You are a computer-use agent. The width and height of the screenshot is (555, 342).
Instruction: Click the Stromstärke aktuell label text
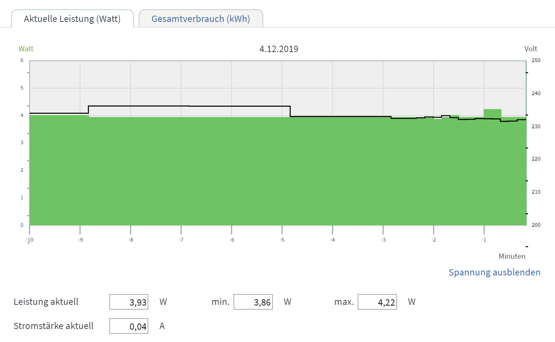click(x=54, y=326)
